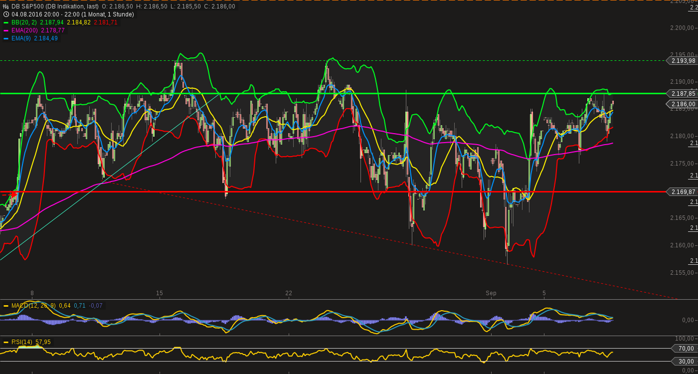Click the 2.160,00 price axis label

(682, 245)
